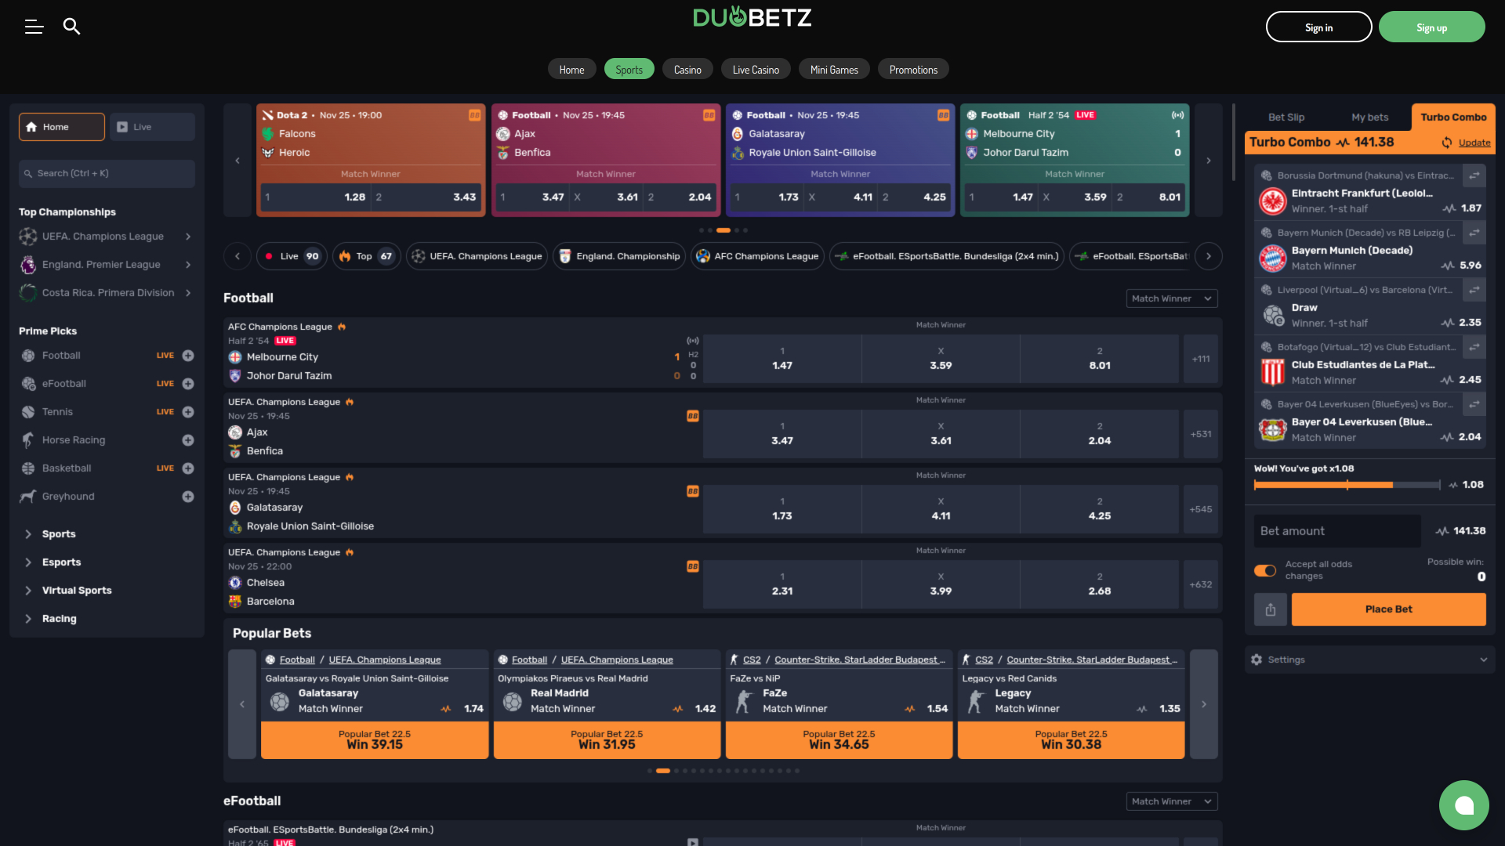Screen dimensions: 1505x846
Task: Switch to the Casino tab in top navigation
Action: click(687, 69)
